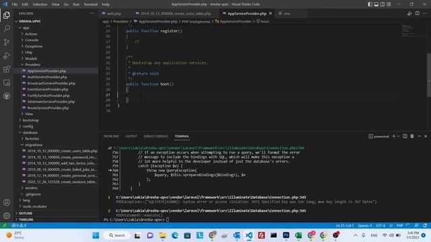431x242 pixels.
Task: Open the Remote Explorer view
Action: (7, 83)
